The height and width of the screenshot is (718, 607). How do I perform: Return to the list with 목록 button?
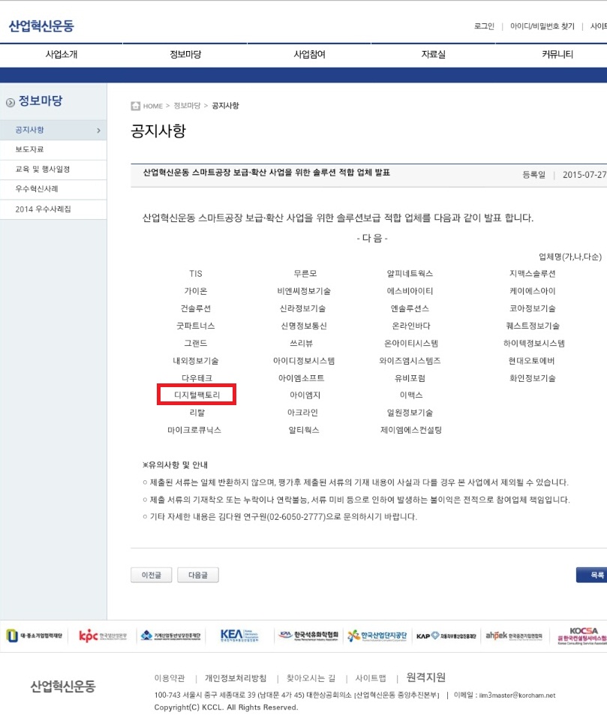[x=592, y=575]
